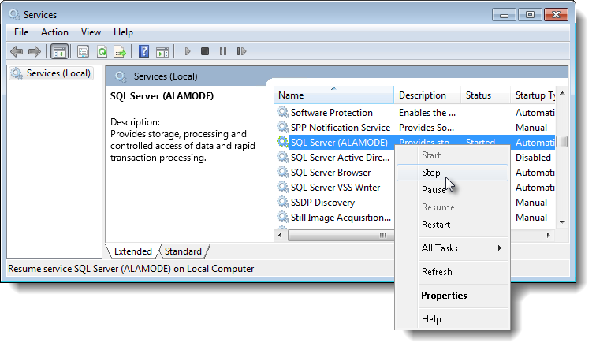Click the horizontal scrollbar left arrow
The image size is (596, 350).
pos(280,235)
